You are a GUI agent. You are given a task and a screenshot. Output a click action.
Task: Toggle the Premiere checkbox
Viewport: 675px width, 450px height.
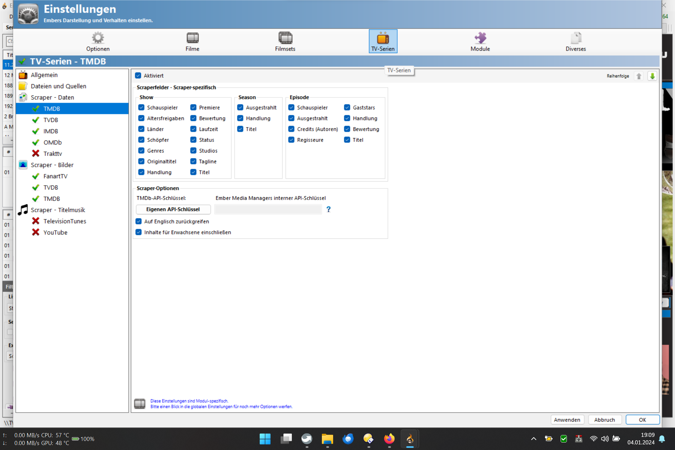[x=193, y=107]
